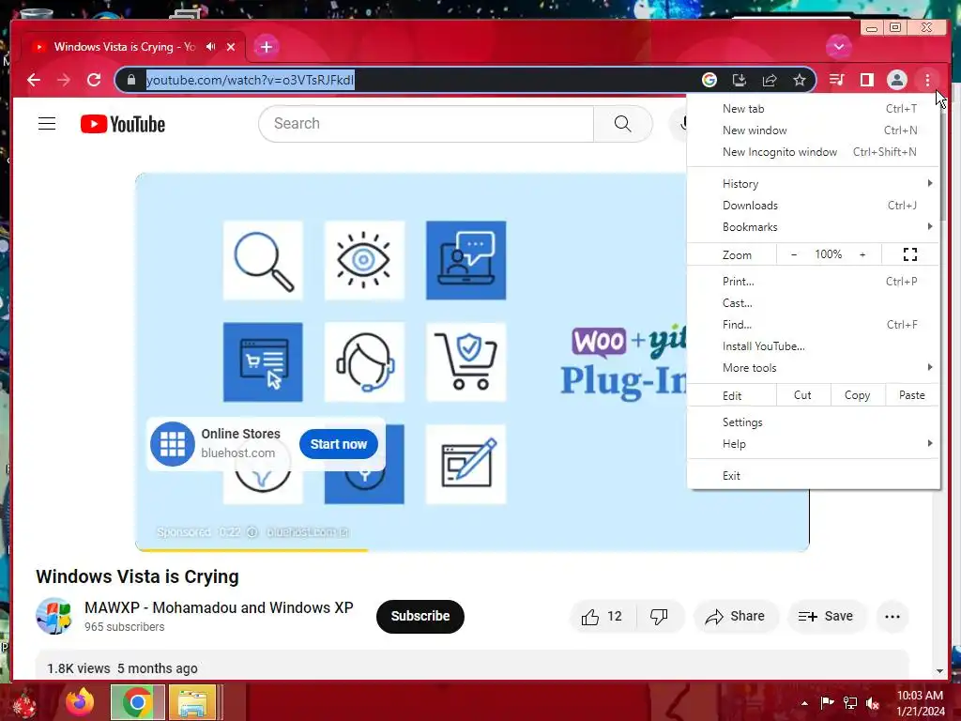961x721 pixels.
Task: Go to the YouTube home logo
Action: click(x=123, y=124)
